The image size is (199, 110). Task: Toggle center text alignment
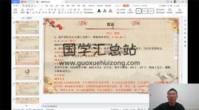pyautogui.click(x=62, y=12)
